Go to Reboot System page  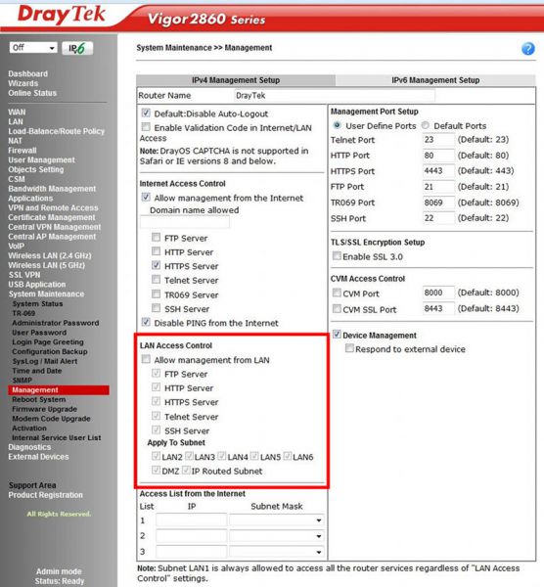38,399
